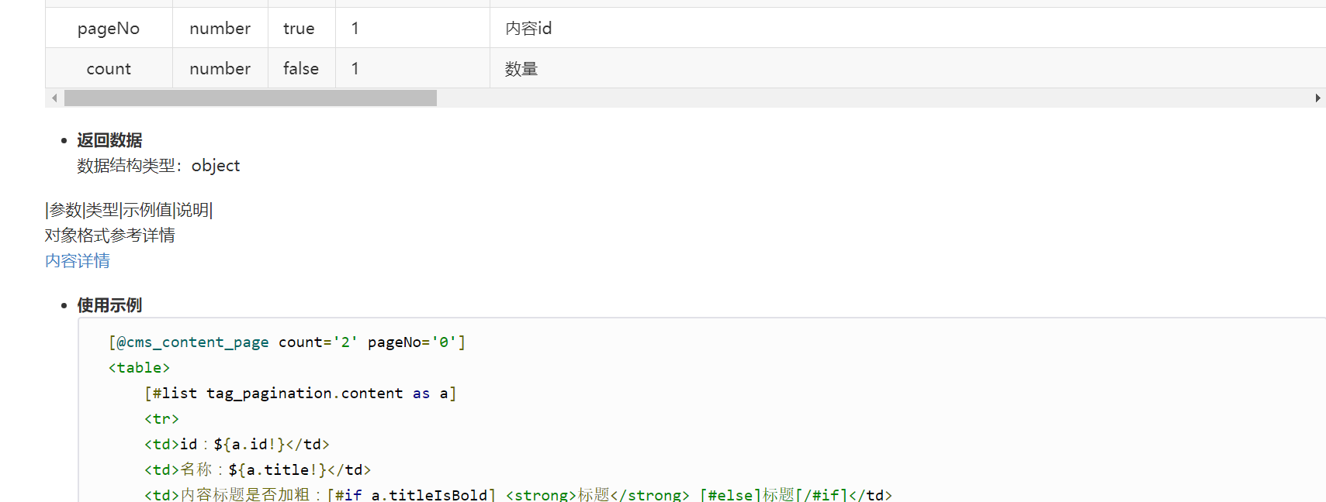The width and height of the screenshot is (1326, 502).
Task: Click the true cell in the pageNo row
Action: tap(299, 29)
